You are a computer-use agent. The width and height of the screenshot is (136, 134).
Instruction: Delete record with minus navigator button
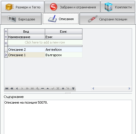[x=42, y=88]
